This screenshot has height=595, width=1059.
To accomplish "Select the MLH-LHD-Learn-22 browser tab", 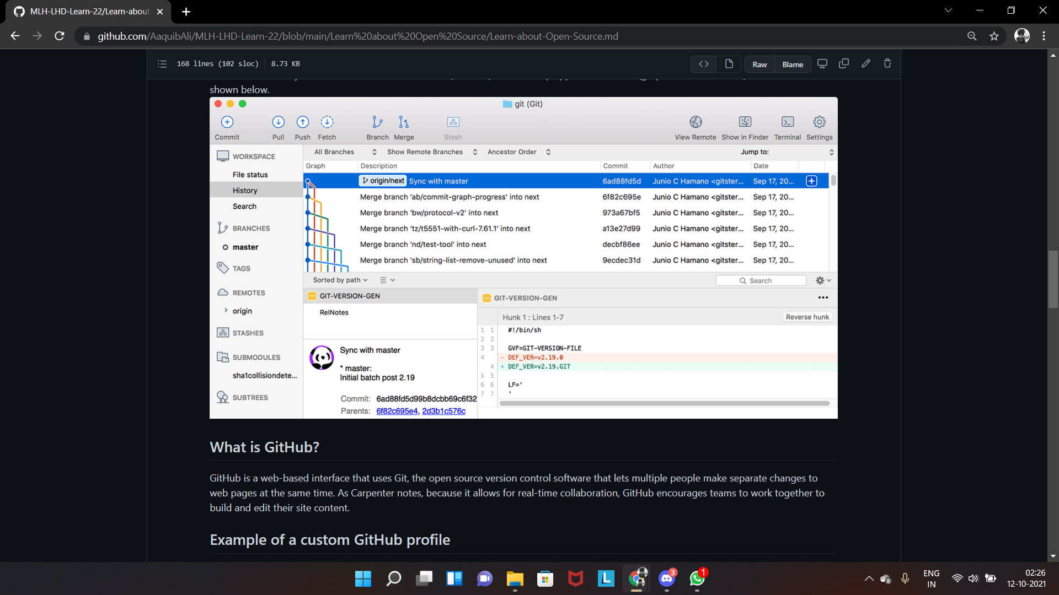I will coord(89,12).
